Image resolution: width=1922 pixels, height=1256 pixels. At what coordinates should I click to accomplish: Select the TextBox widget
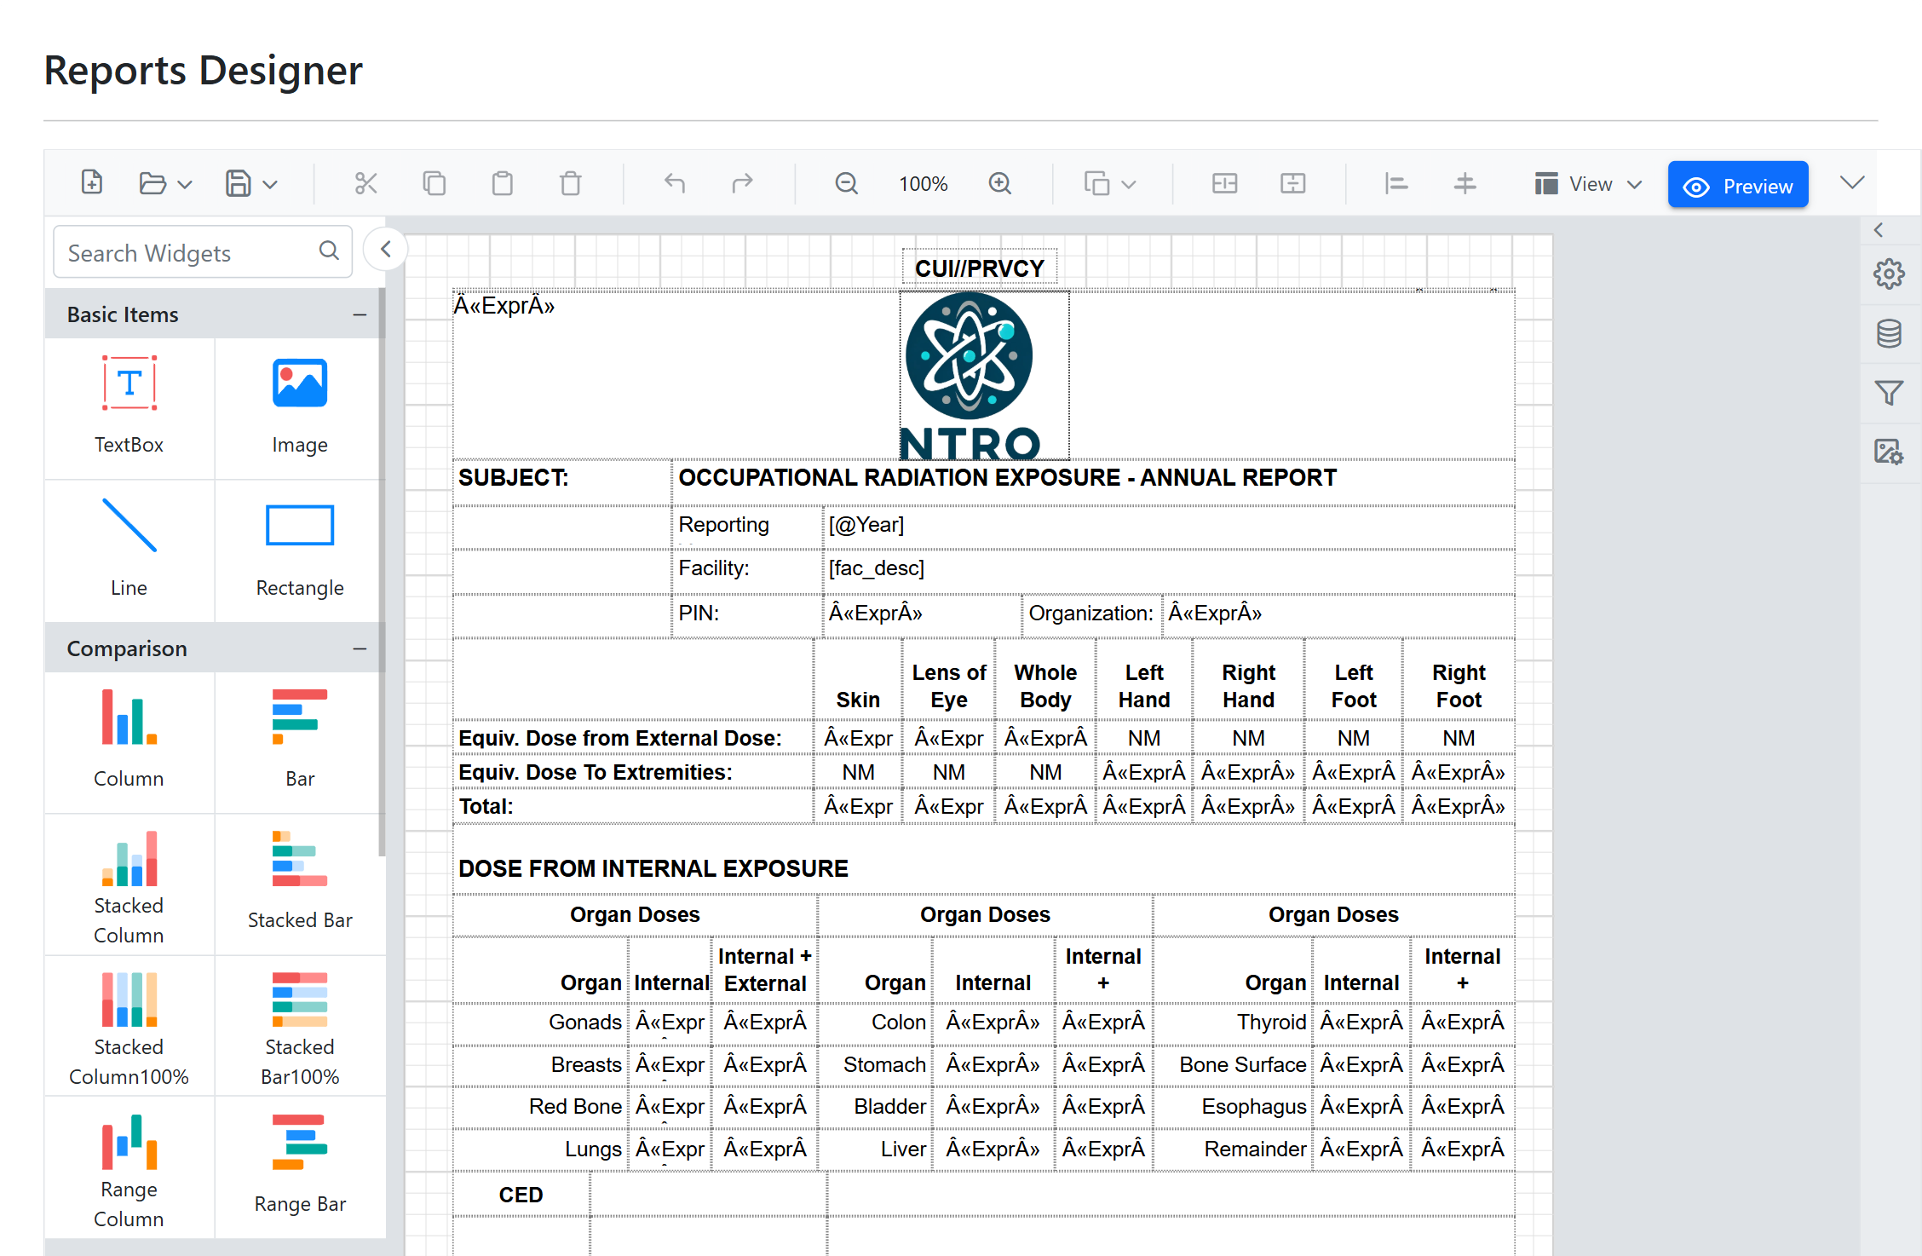click(129, 406)
